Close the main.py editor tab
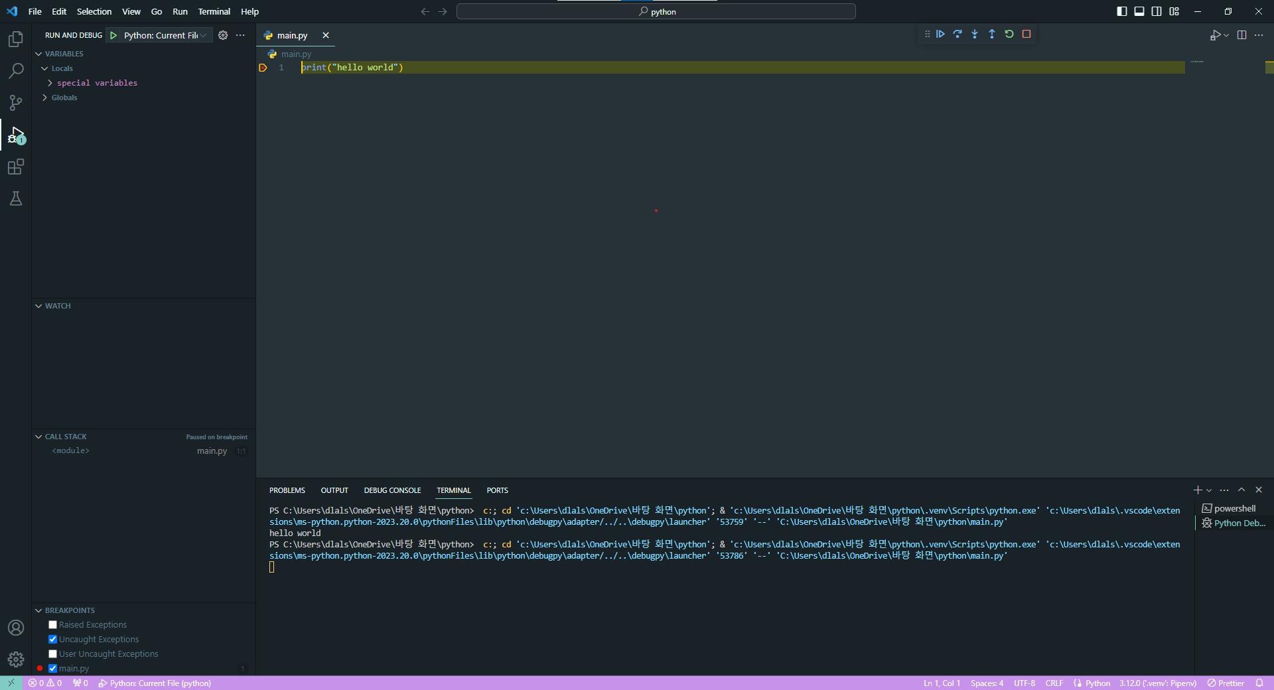 pyautogui.click(x=326, y=35)
